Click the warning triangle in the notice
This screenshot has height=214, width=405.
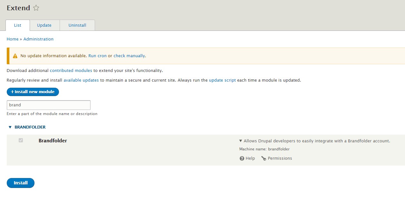pyautogui.click(x=14, y=55)
